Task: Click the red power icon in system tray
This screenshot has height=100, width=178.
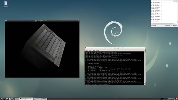Action: pyautogui.click(x=177, y=99)
